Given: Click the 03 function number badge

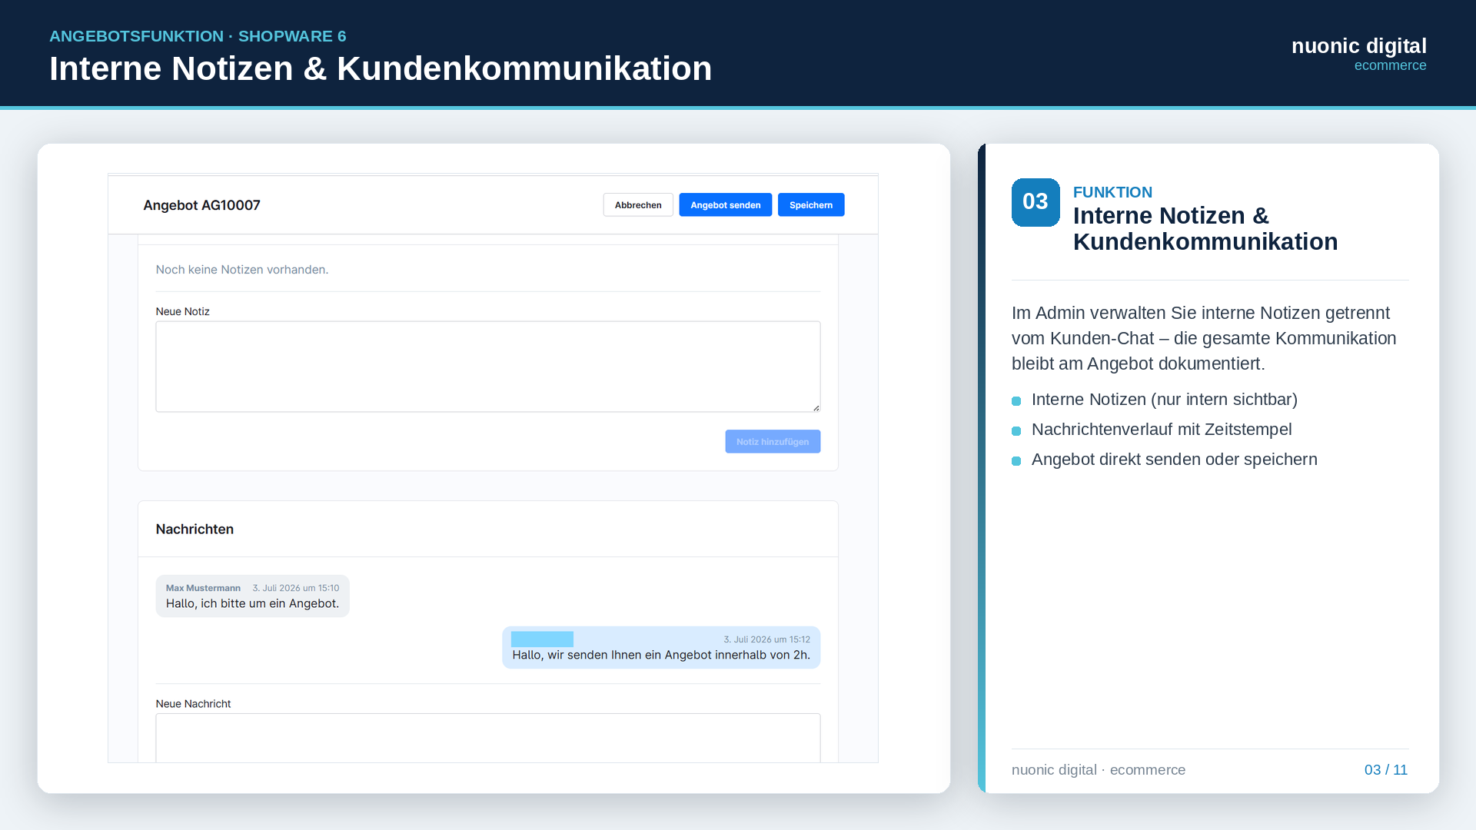Looking at the screenshot, I should click(1036, 202).
